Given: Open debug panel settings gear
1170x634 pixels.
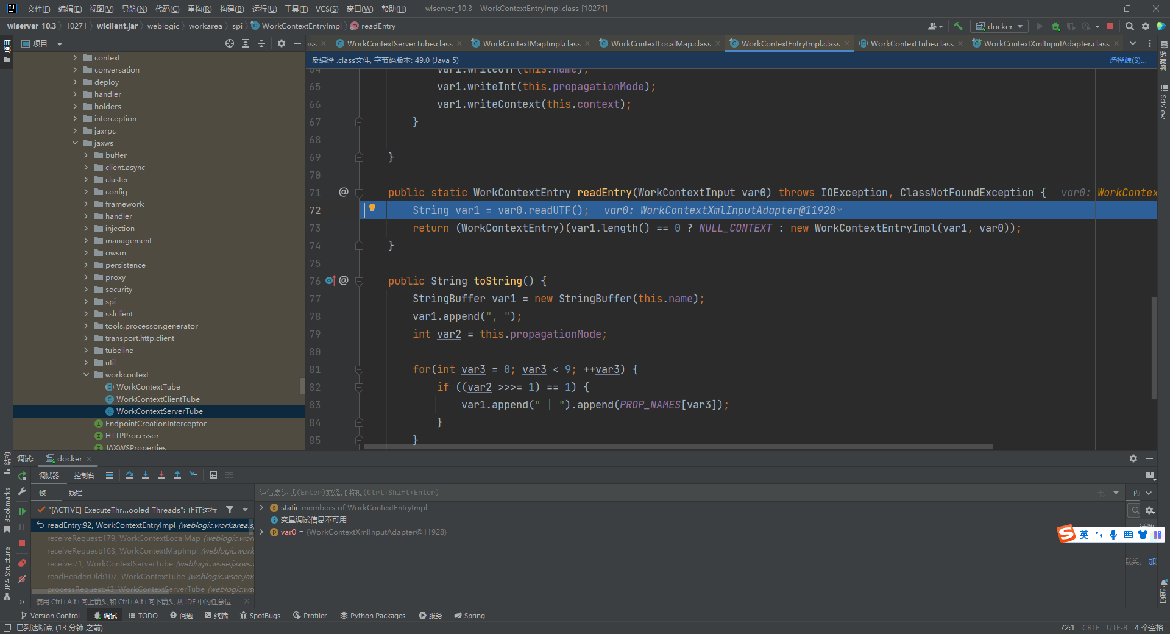Looking at the screenshot, I should tap(1133, 458).
